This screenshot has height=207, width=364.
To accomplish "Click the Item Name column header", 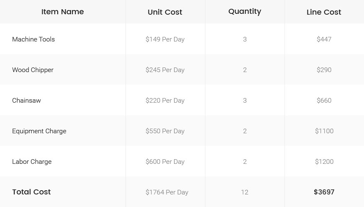I will pyautogui.click(x=62, y=12).
